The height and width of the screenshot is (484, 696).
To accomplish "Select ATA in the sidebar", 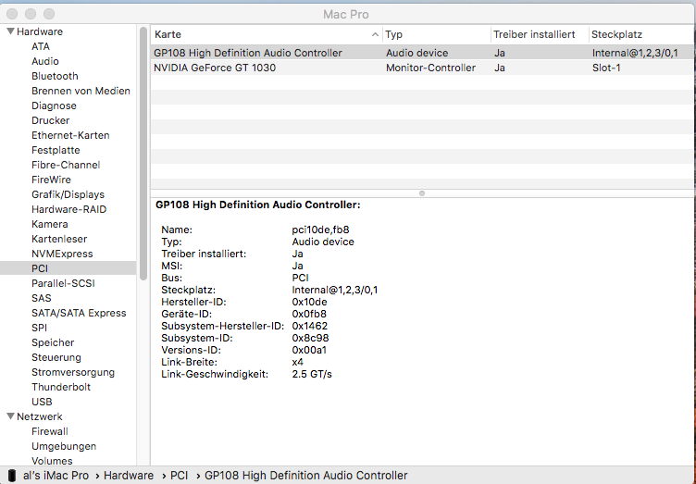I will (41, 46).
